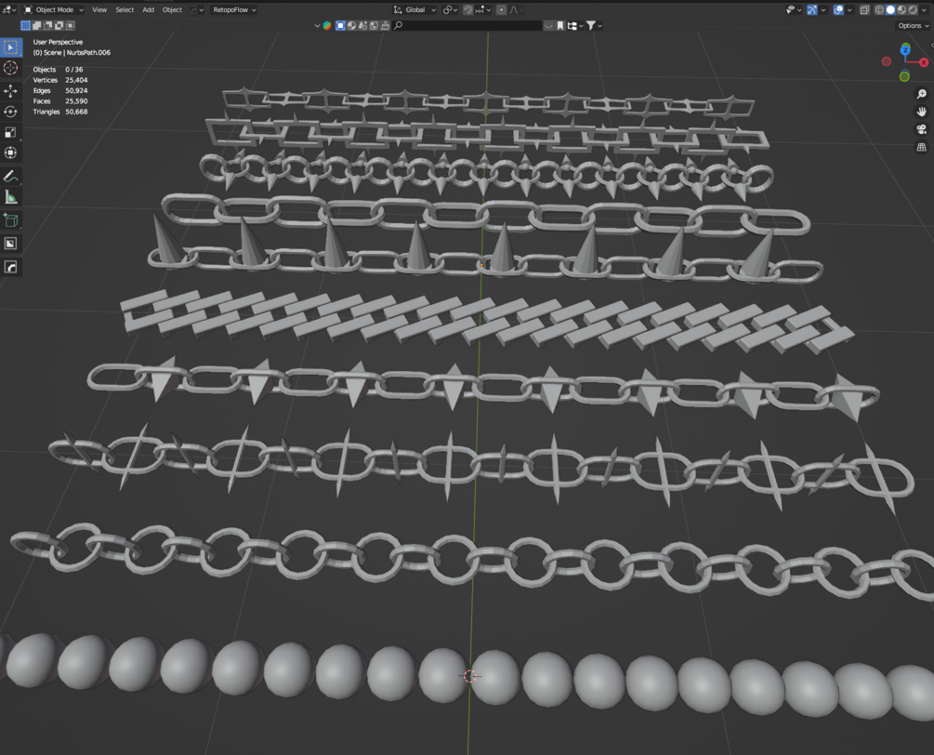934x755 pixels.
Task: Open the Add menu
Action: tap(149, 9)
